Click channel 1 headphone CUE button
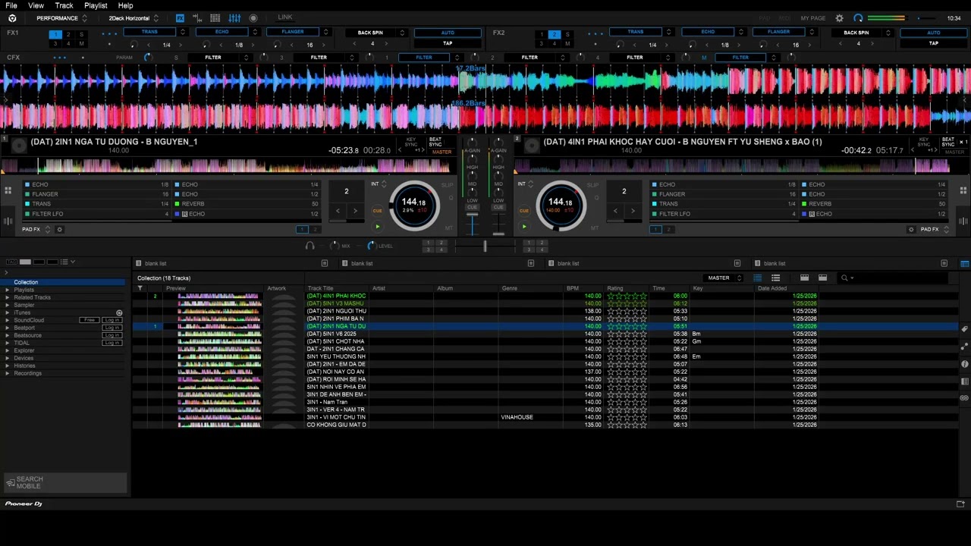 point(473,207)
